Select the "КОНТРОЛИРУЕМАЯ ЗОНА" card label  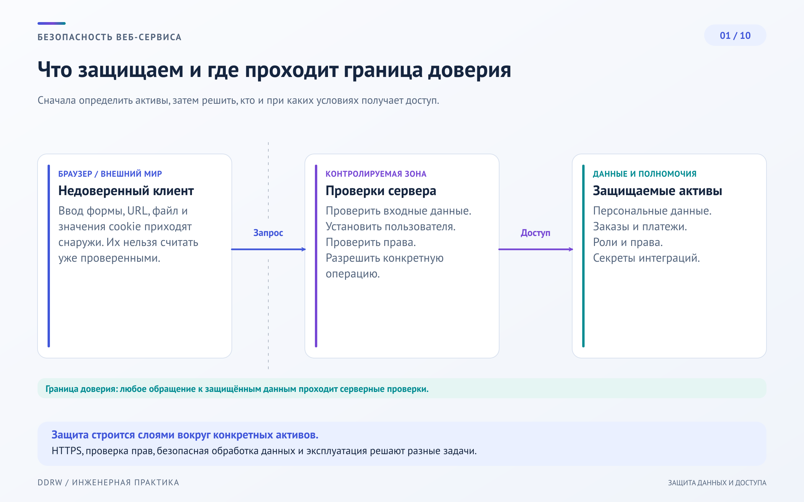point(376,174)
